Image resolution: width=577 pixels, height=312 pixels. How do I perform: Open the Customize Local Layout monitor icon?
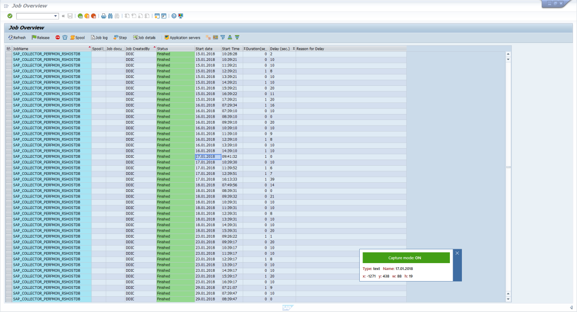coord(180,16)
